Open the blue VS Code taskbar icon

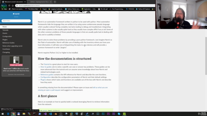[50, 114]
